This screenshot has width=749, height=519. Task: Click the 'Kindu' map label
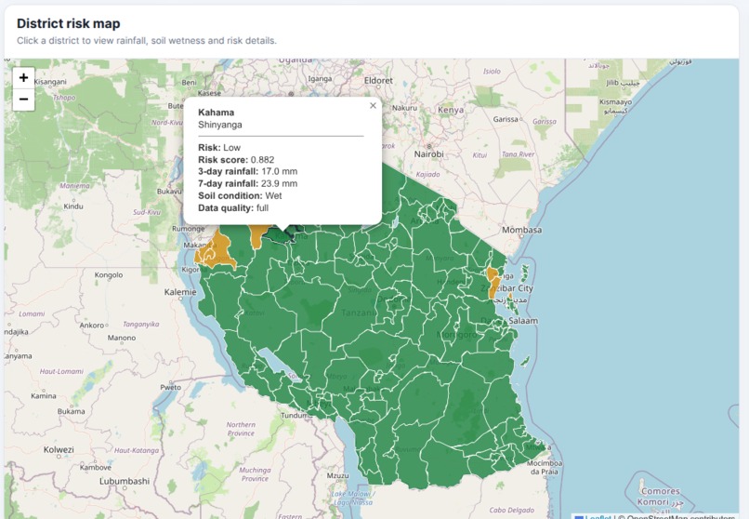tap(73, 206)
